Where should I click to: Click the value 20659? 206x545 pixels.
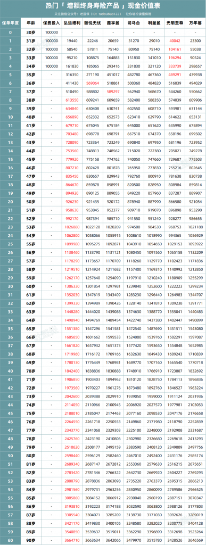point(113,40)
